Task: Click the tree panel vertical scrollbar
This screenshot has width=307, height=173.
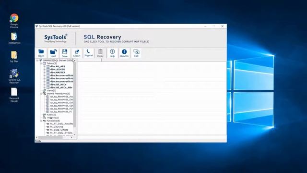Action: coord(74,94)
